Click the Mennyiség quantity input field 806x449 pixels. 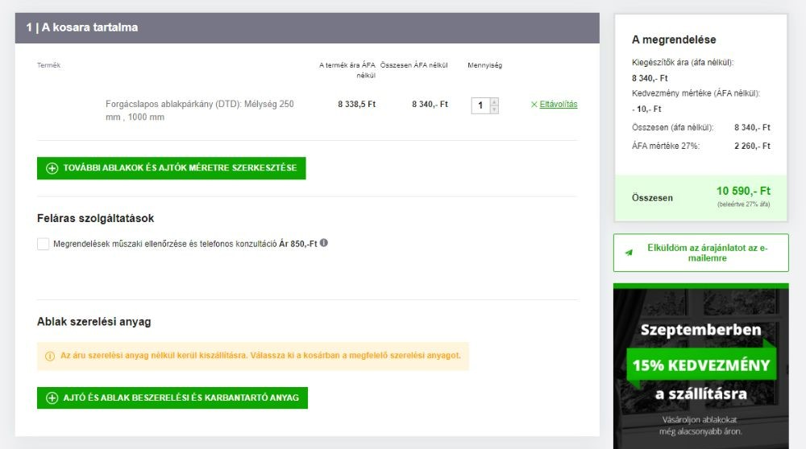click(480, 105)
